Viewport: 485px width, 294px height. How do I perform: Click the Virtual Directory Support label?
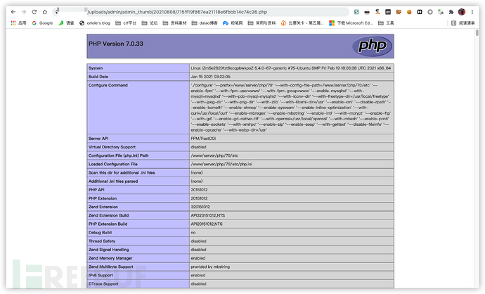pyautogui.click(x=112, y=147)
